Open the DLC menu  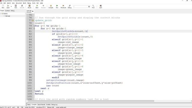click(38, 3)
